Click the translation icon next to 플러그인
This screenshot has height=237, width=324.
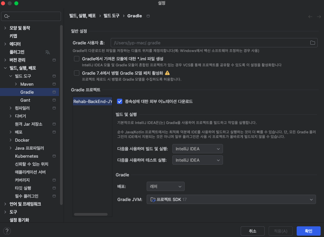(48, 52)
